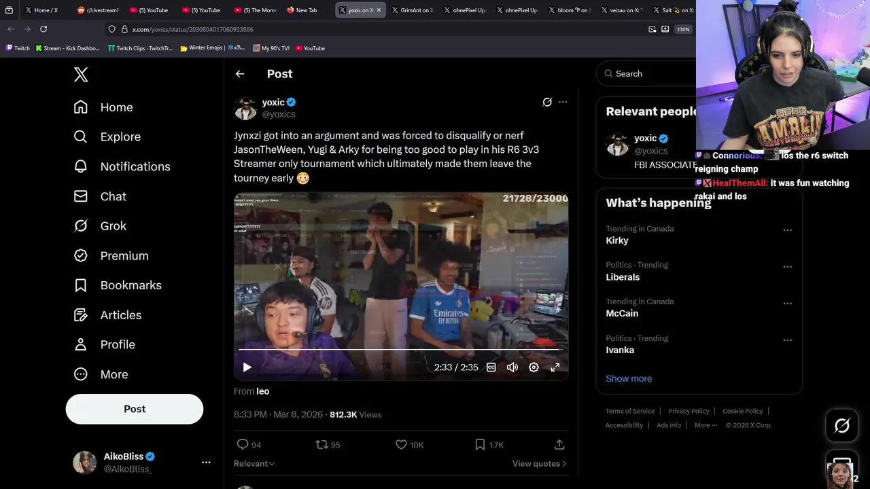The height and width of the screenshot is (489, 870).
Task: Click the X logo in sidebar
Action: point(81,75)
